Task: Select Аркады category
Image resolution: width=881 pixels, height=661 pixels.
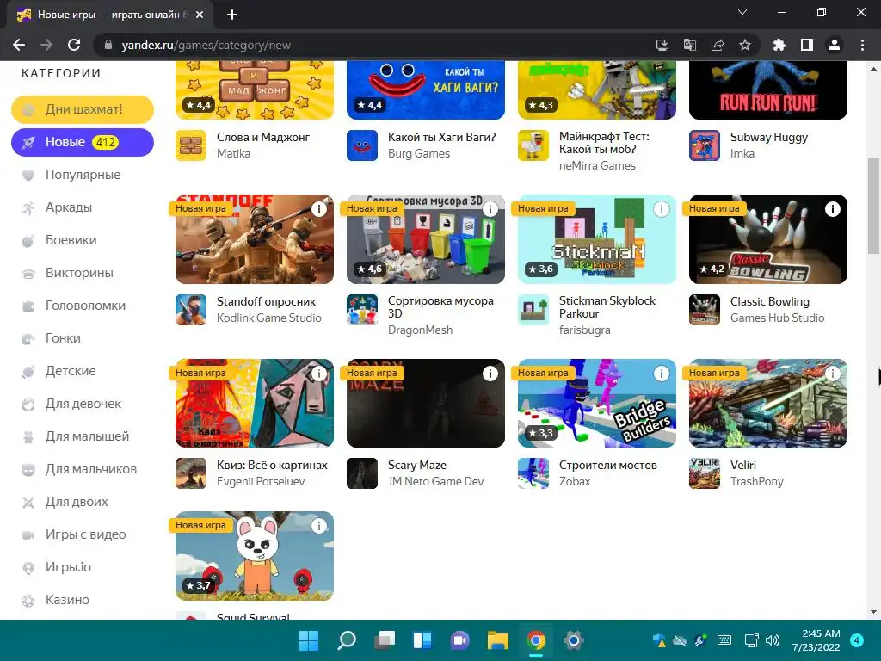Action: pyautogui.click(x=83, y=207)
